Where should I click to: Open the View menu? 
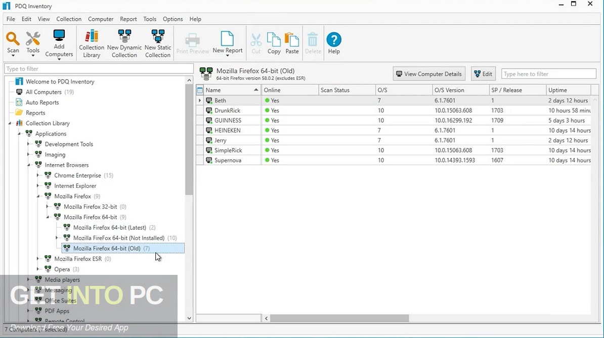click(x=44, y=19)
